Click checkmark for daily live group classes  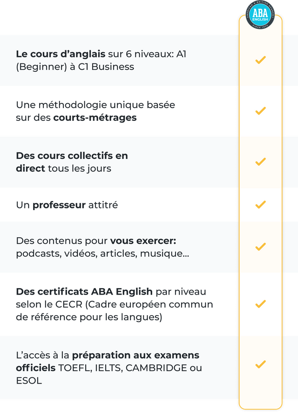coord(260,162)
